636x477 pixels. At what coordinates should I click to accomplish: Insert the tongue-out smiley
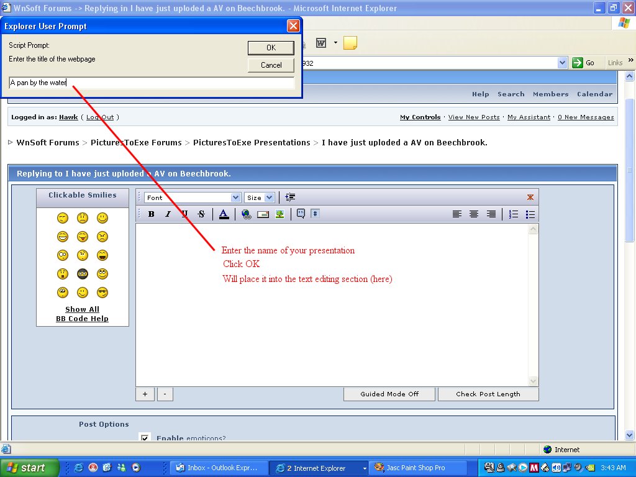[x=83, y=237]
